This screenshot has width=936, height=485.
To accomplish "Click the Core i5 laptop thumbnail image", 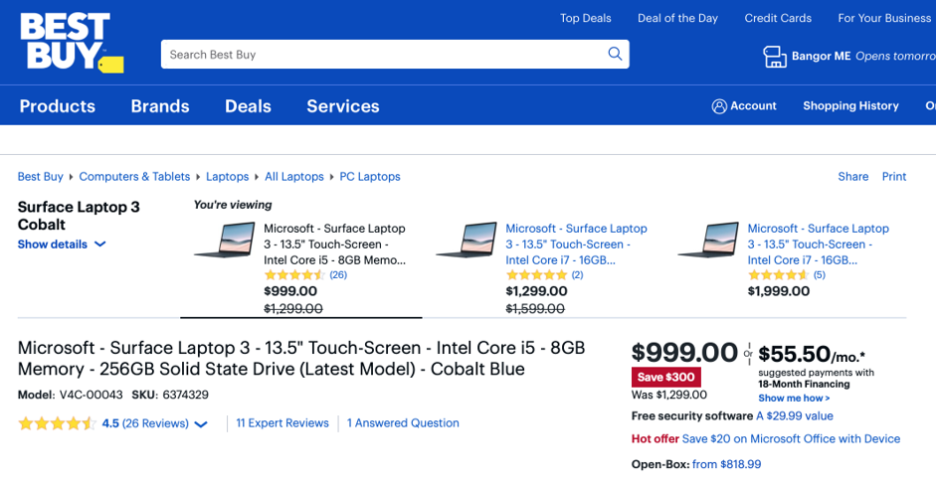I will click(225, 242).
